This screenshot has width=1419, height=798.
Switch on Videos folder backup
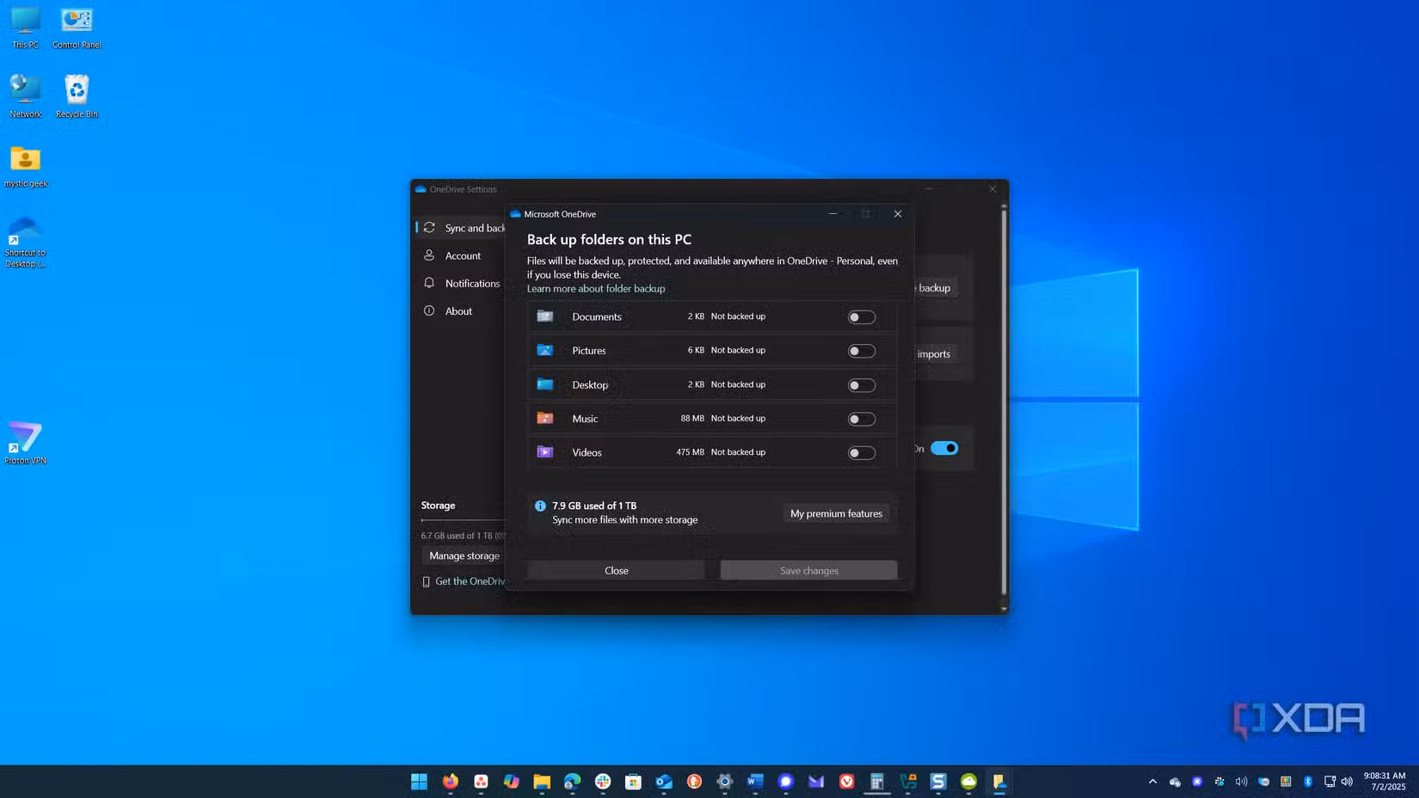[x=861, y=453]
